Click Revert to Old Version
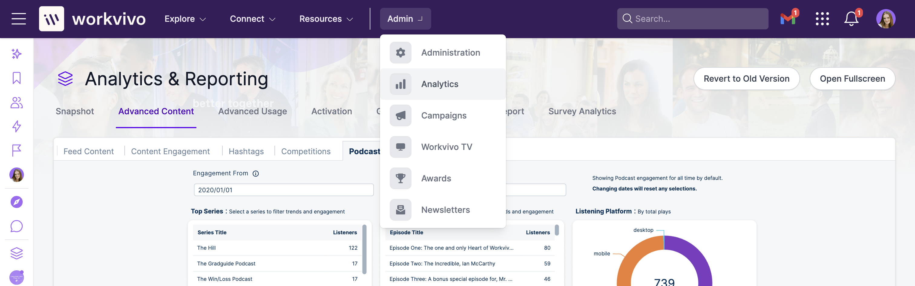The width and height of the screenshot is (915, 286). coord(746,78)
